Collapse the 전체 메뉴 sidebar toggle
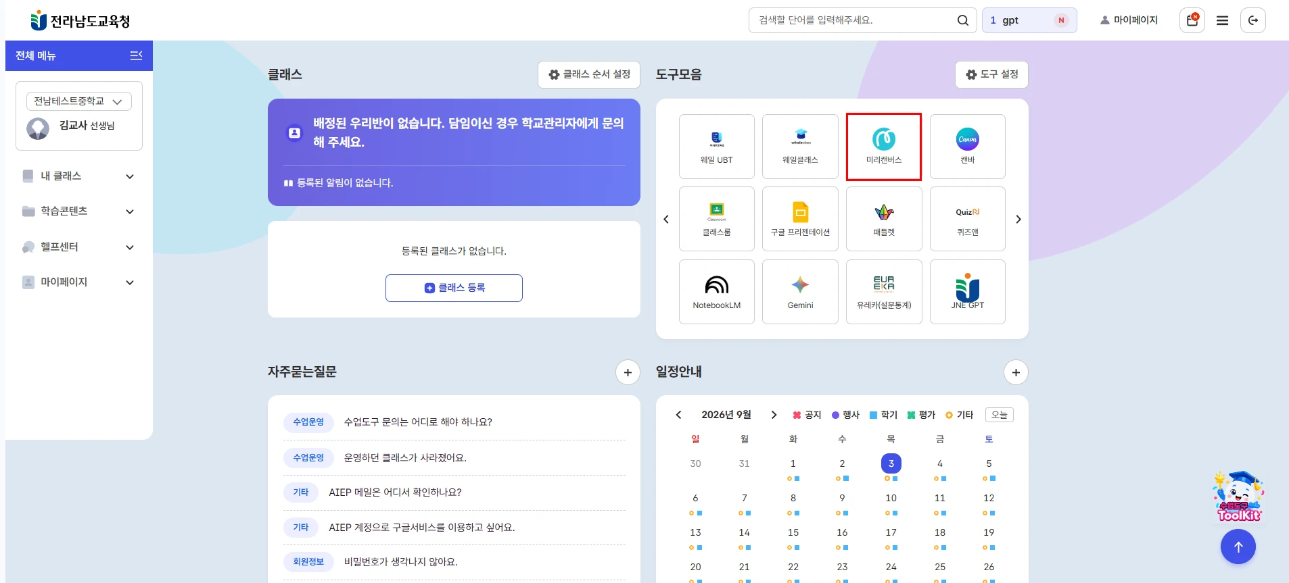Viewport: 1289px width, 583px height. point(136,55)
